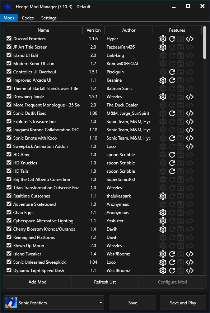This screenshot has height=313, width=210.
Task: Sort the list by Version column header
Action: 93,30
